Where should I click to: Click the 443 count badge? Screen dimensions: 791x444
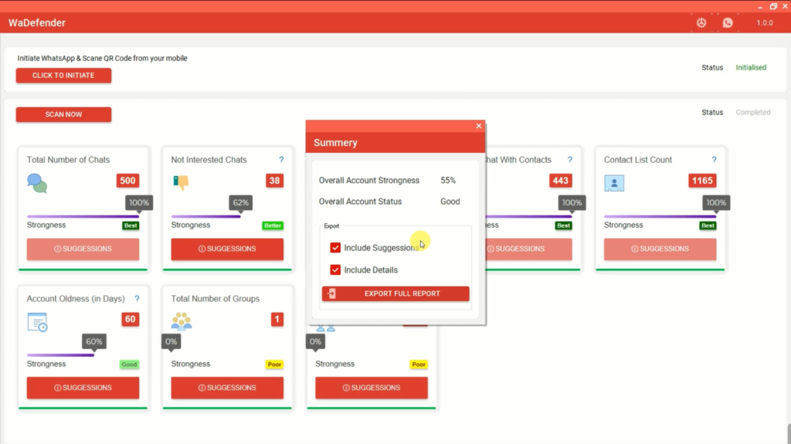pos(561,181)
